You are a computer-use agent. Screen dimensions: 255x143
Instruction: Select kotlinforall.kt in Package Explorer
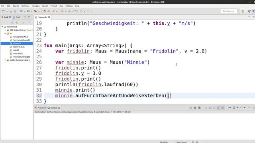[x=18, y=47]
